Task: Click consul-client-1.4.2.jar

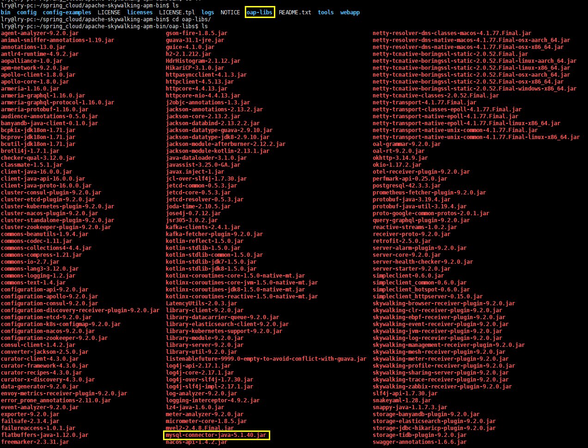Action: click(x=38, y=345)
